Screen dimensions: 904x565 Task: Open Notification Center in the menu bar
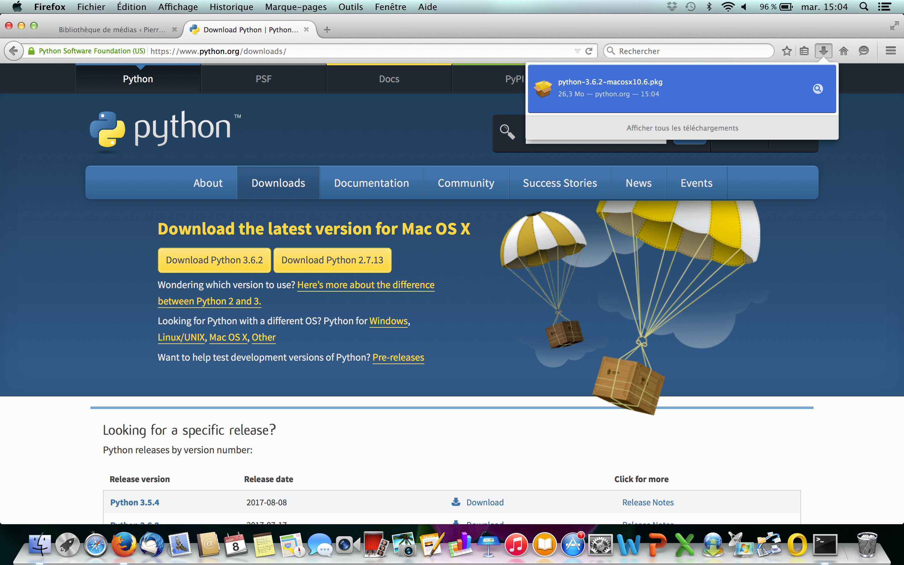(884, 7)
